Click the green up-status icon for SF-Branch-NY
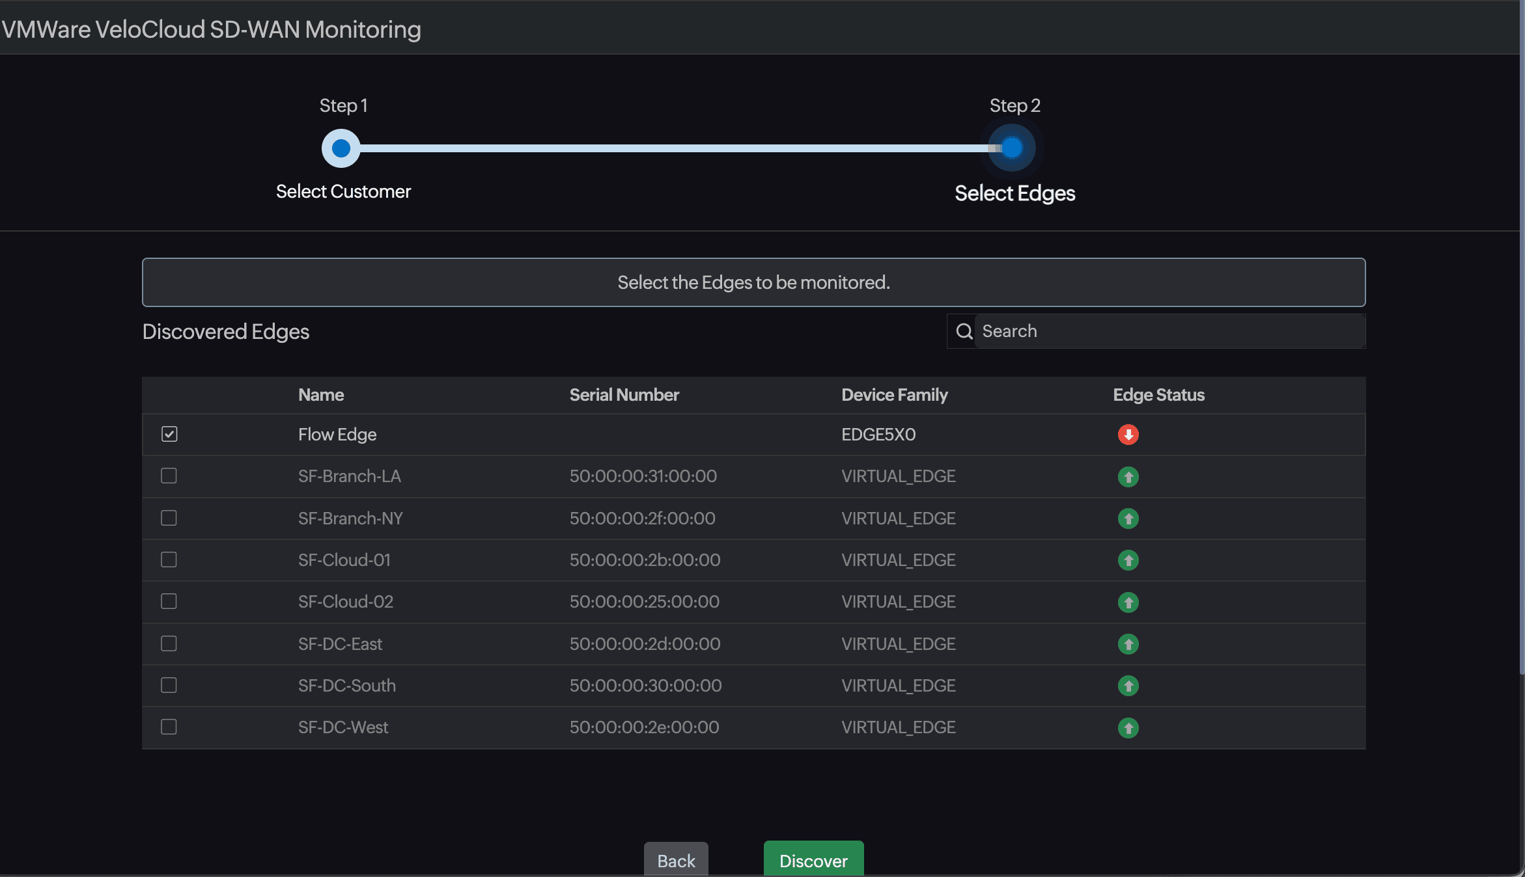This screenshot has width=1525, height=877. point(1128,518)
